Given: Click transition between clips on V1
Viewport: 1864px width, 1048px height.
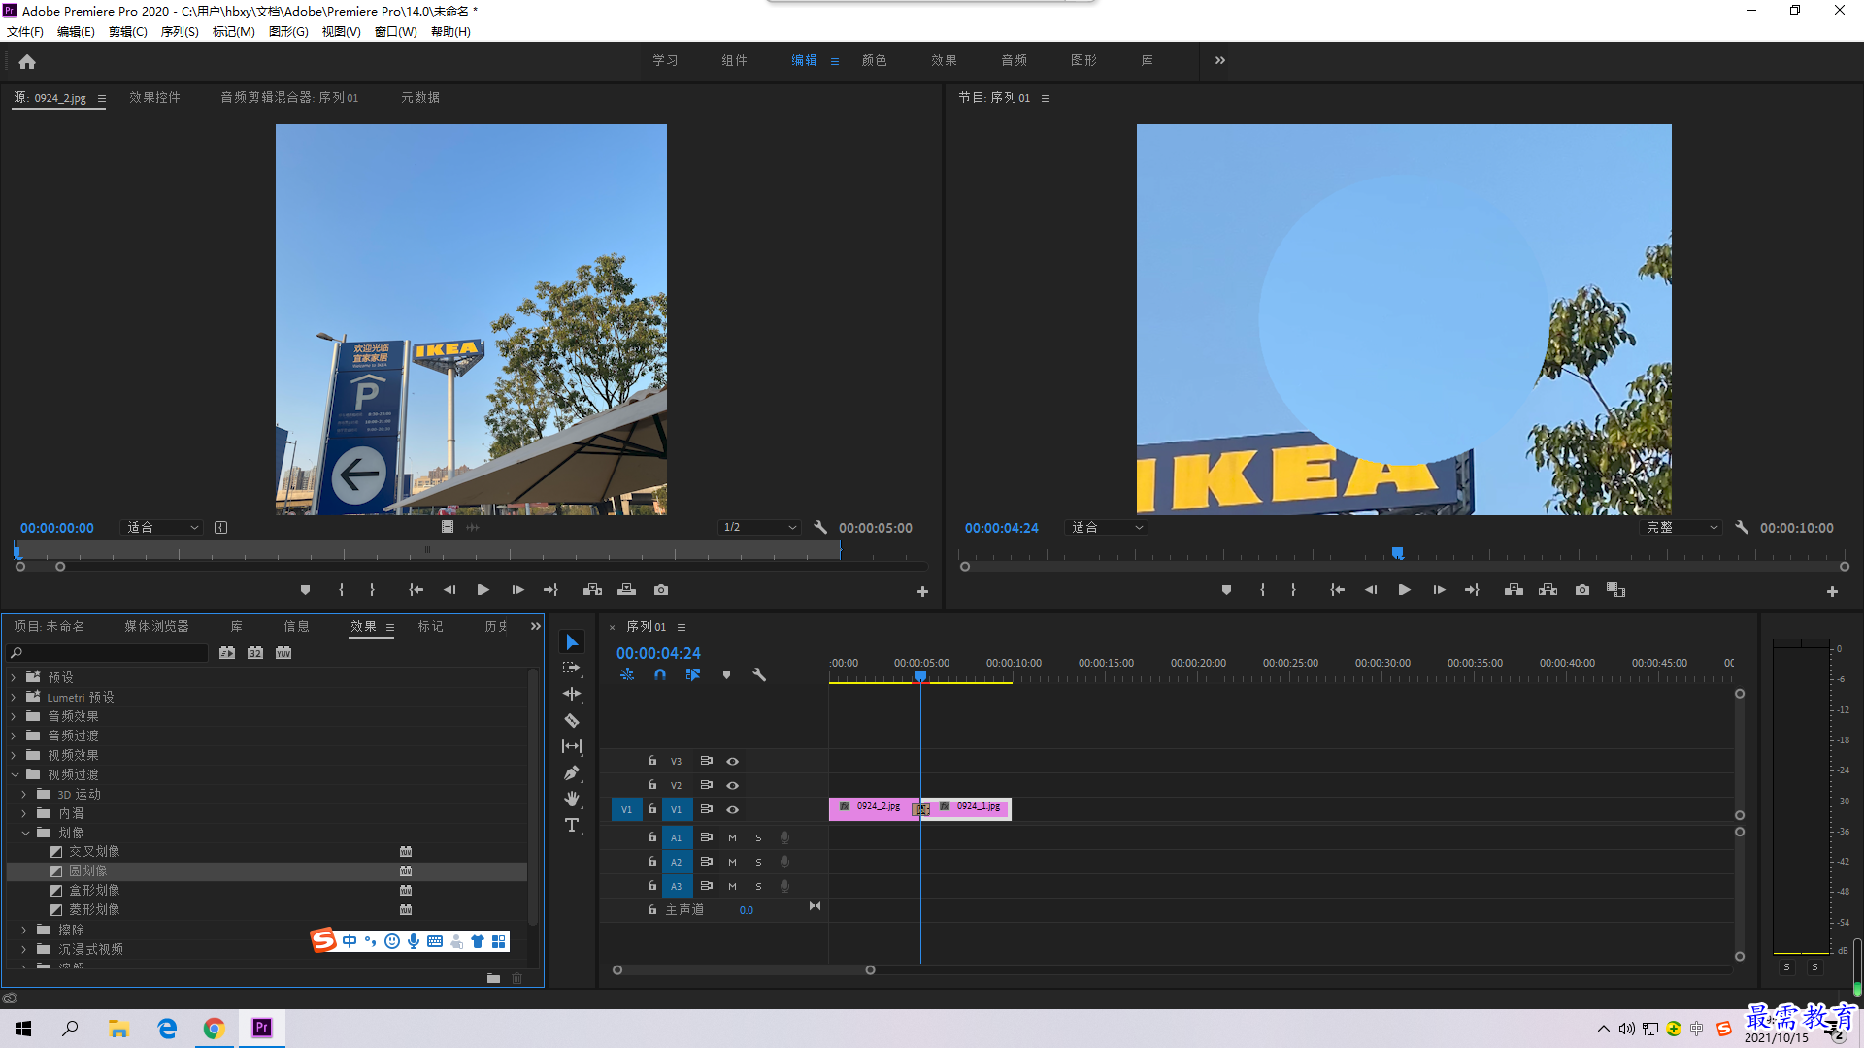Looking at the screenshot, I should click(921, 809).
